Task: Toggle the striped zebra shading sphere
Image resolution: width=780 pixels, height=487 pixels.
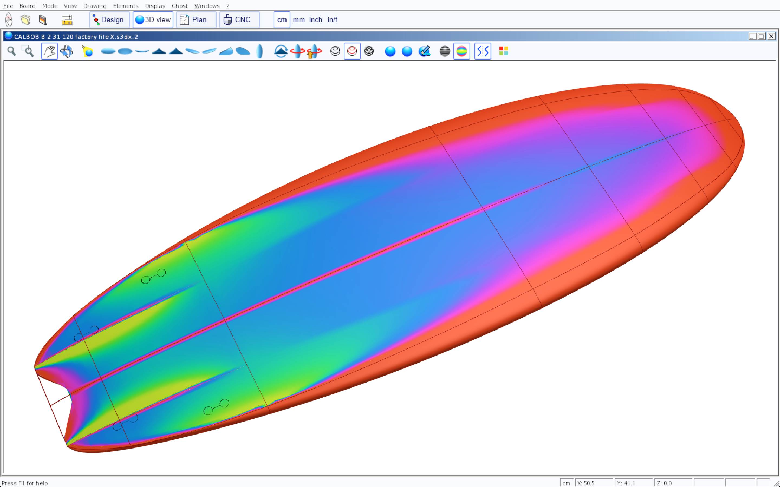Action: pyautogui.click(x=444, y=51)
